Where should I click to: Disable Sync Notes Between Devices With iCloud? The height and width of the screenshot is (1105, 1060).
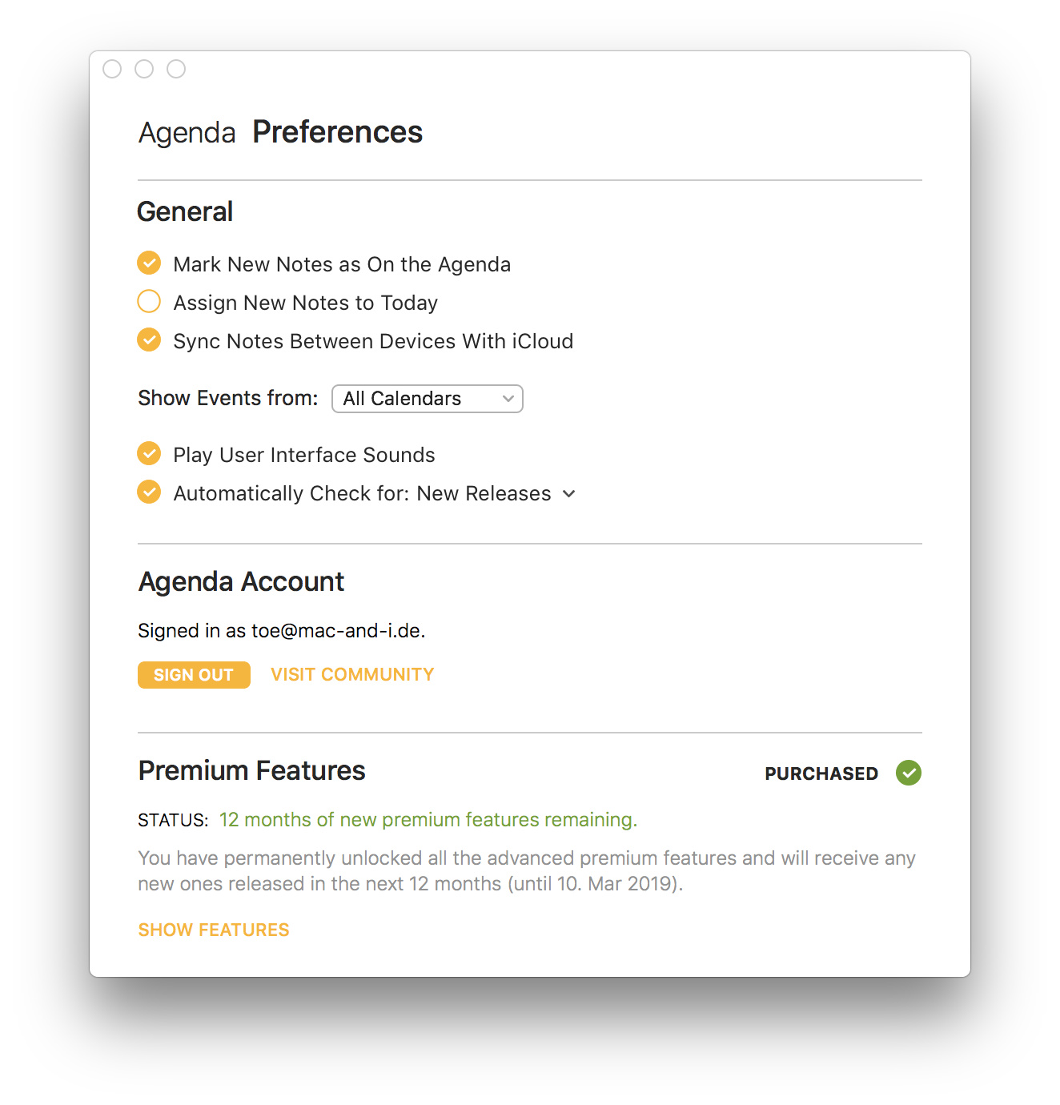point(149,340)
